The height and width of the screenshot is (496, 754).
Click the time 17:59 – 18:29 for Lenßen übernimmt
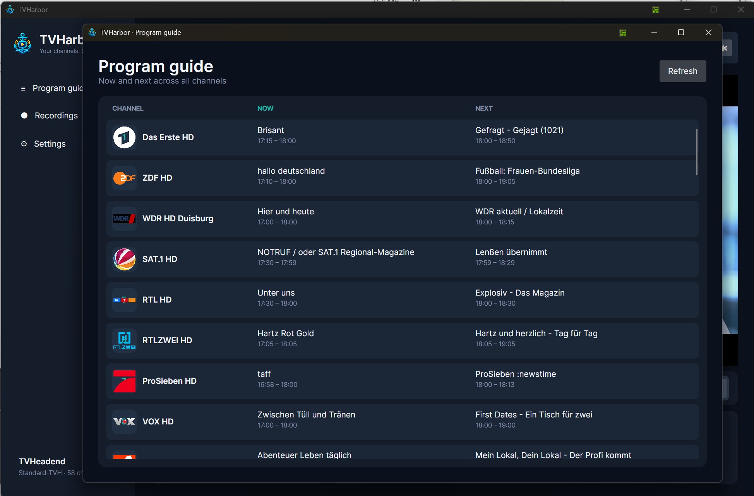[495, 263]
